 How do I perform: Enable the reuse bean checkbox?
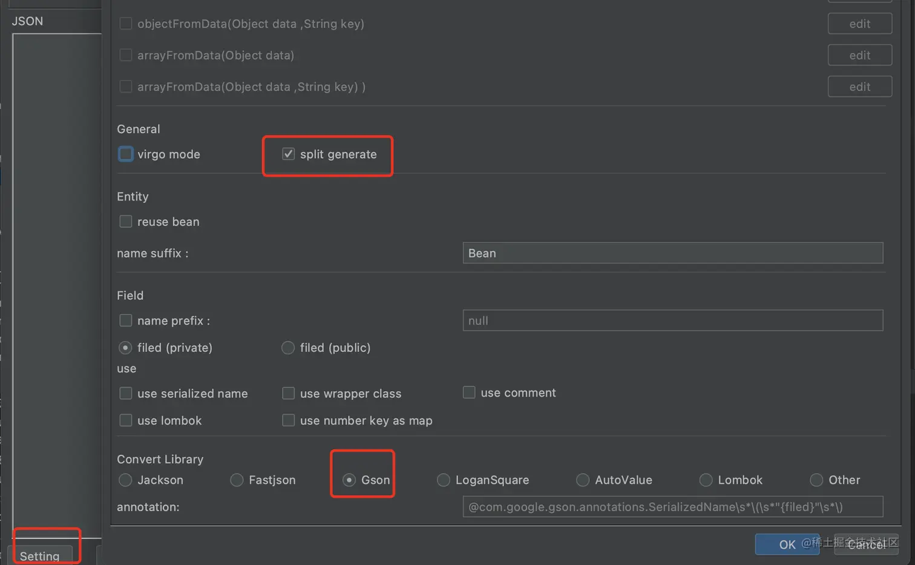[x=126, y=222]
